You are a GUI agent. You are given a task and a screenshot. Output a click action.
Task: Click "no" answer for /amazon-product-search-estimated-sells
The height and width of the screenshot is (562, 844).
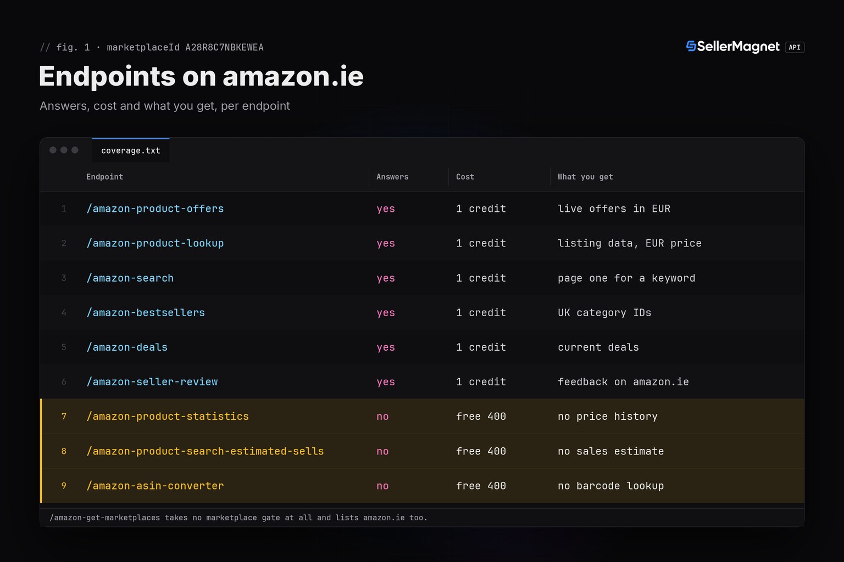coord(382,451)
